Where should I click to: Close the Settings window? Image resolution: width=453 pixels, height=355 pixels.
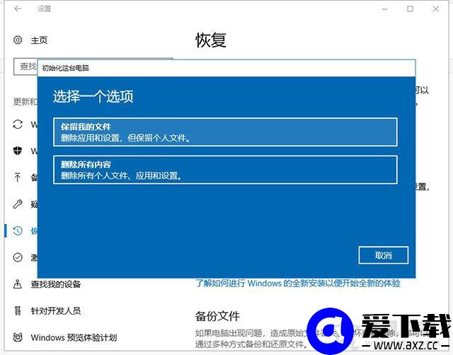tap(436, 9)
